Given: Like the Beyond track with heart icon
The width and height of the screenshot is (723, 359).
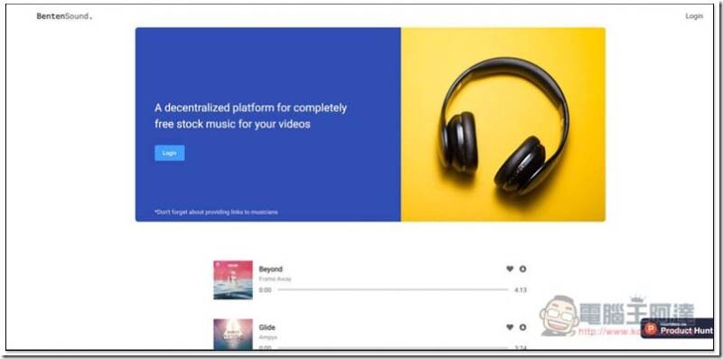Looking at the screenshot, I should pyautogui.click(x=510, y=269).
